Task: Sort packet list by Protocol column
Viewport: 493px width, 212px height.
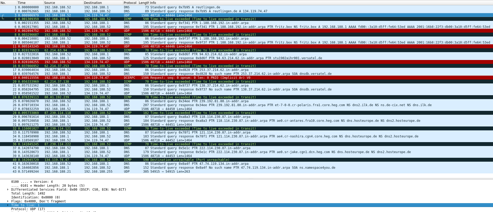Action: (130, 3)
